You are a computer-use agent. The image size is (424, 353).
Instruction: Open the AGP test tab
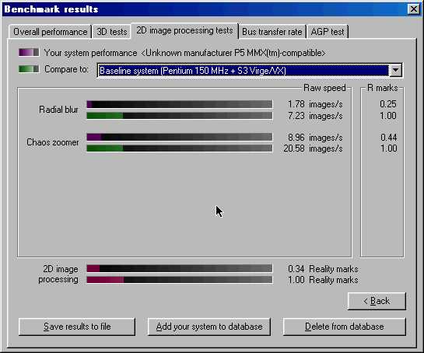328,32
